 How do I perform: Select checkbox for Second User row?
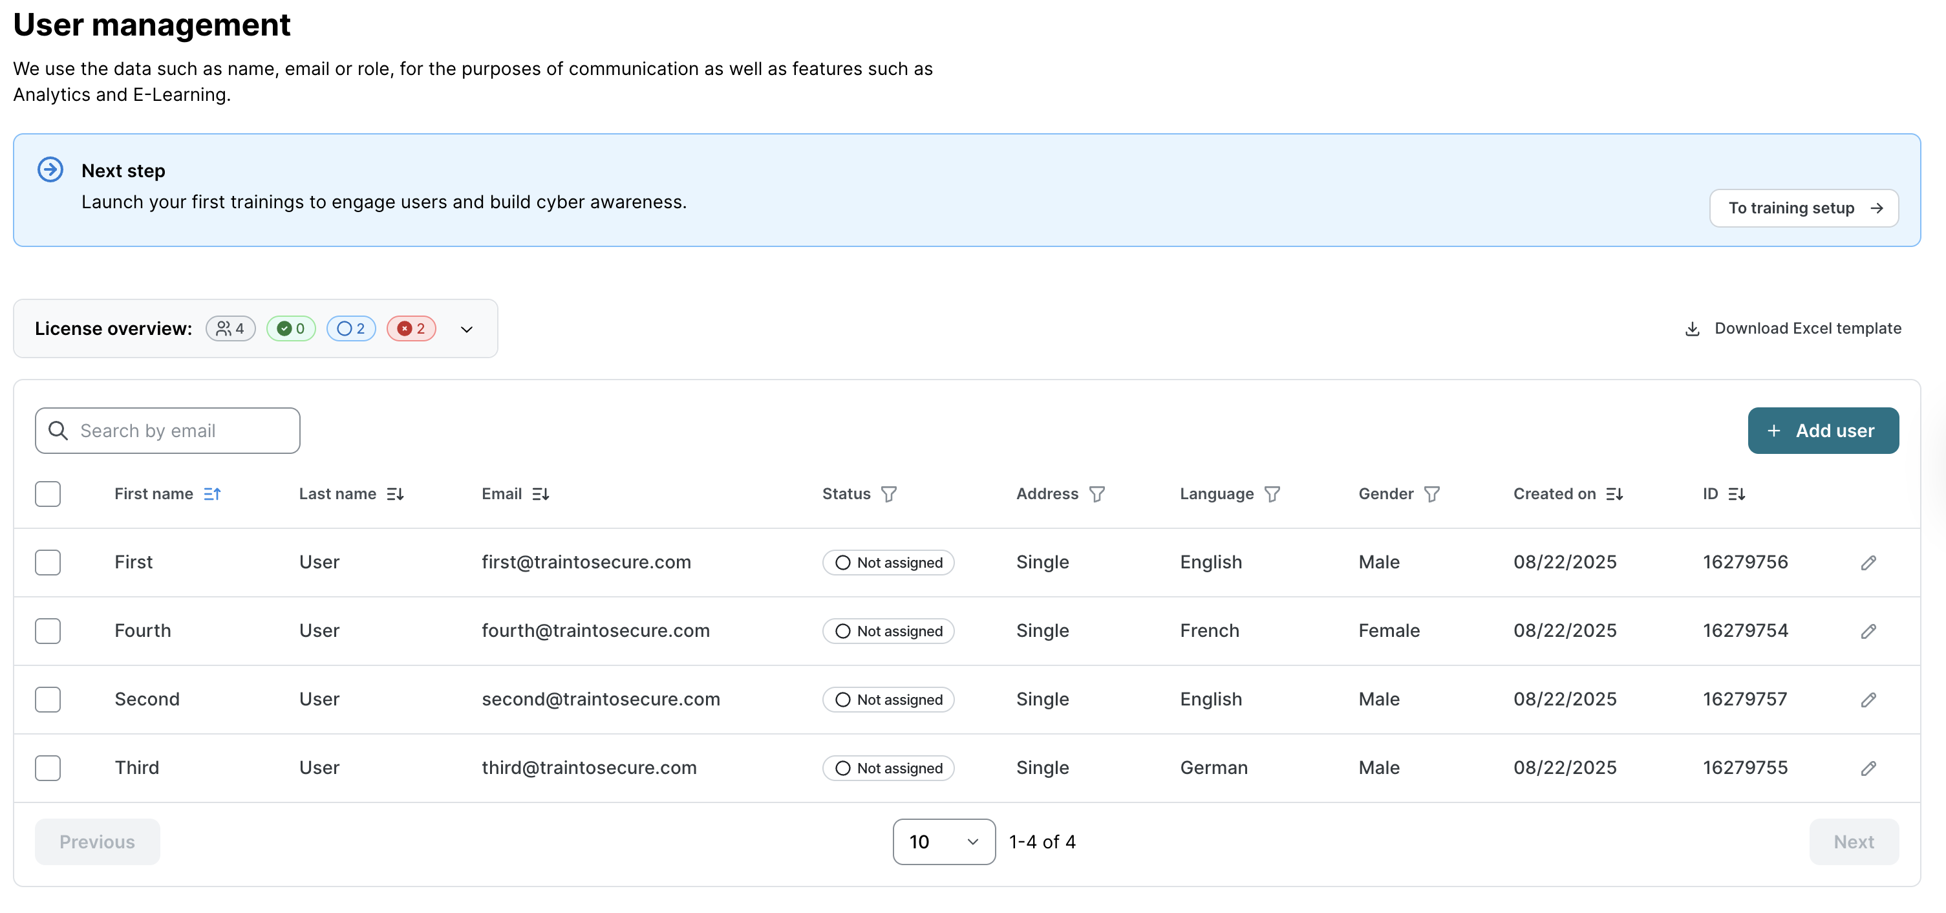pyautogui.click(x=48, y=699)
